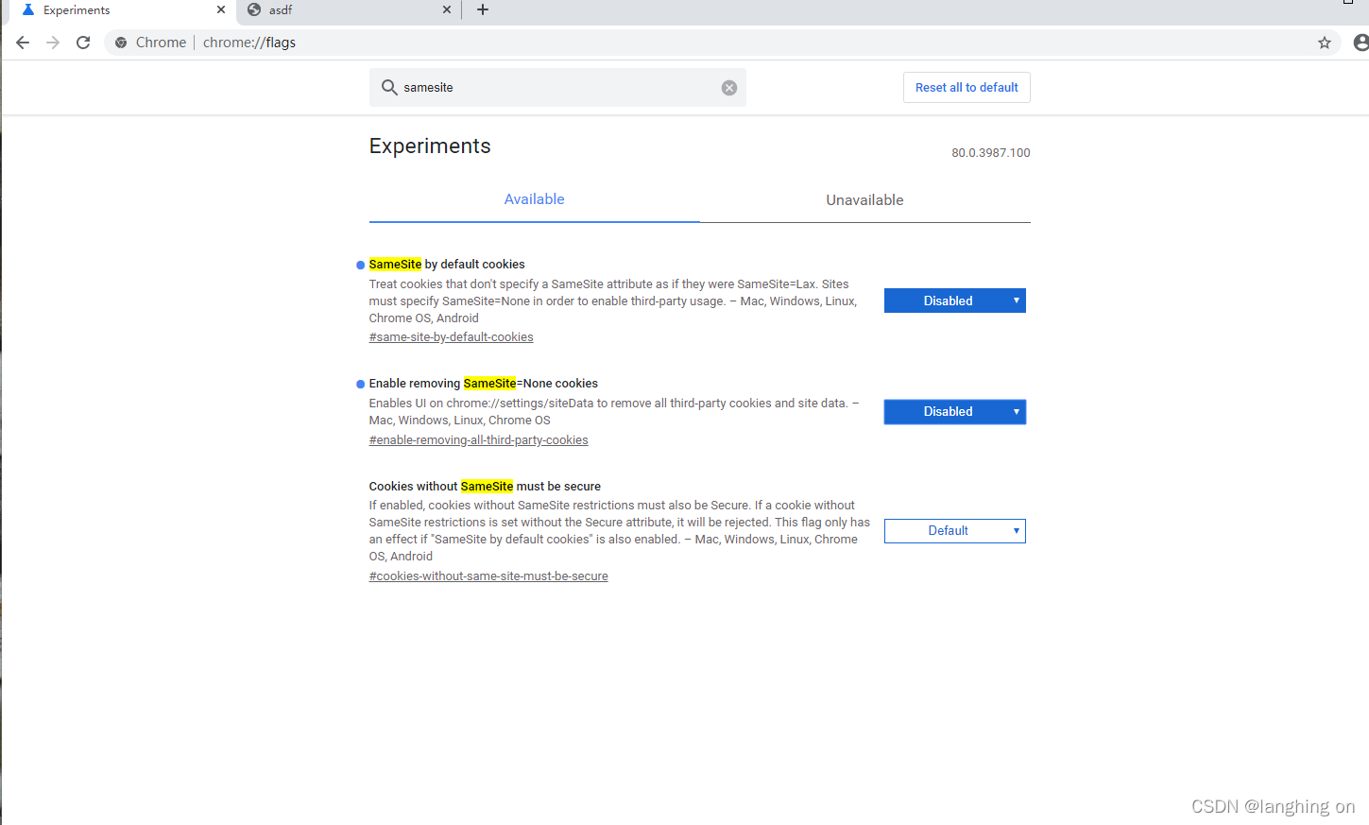The height and width of the screenshot is (825, 1369).
Task: Open the Unavailable flags tab
Action: 864,200
